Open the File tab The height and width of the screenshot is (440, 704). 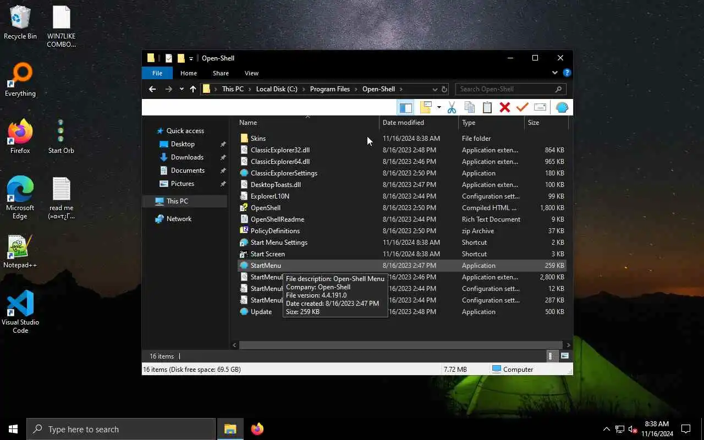point(157,73)
